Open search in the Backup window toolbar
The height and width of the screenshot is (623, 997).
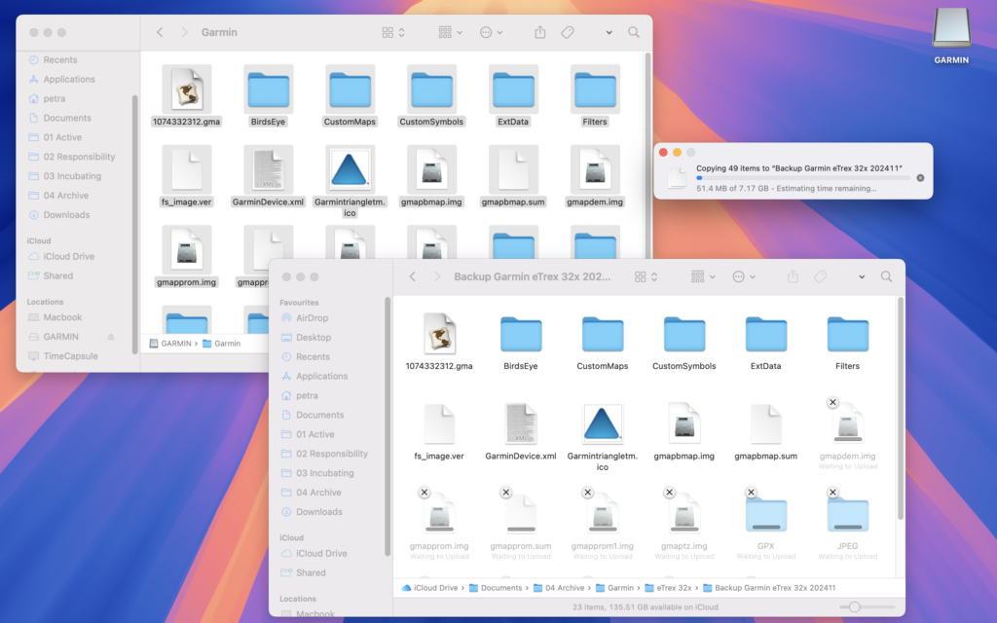(x=886, y=276)
